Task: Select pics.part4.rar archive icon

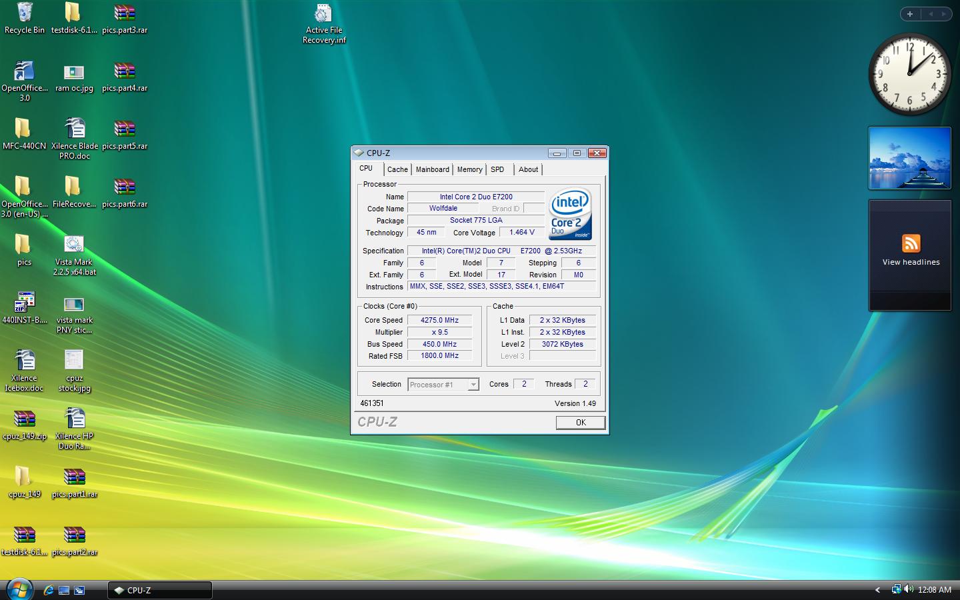Action: (125, 76)
